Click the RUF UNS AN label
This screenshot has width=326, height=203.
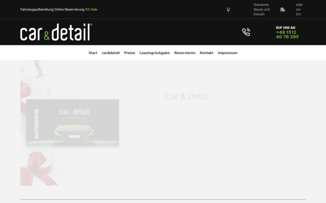tap(285, 28)
